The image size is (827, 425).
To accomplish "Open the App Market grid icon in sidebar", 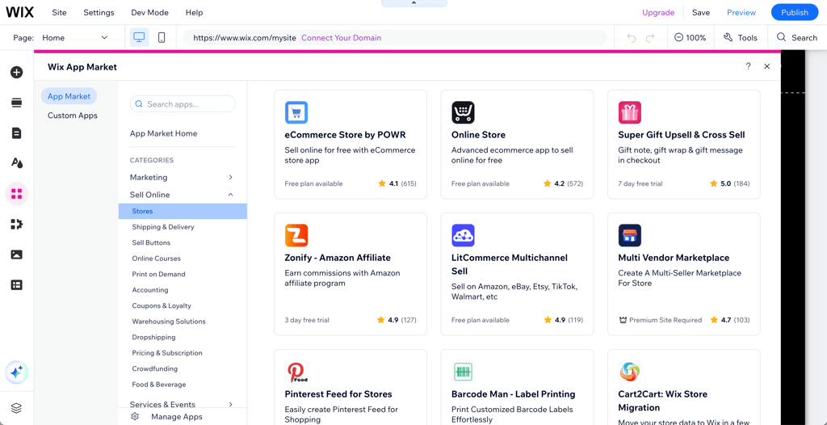I will click(x=16, y=194).
